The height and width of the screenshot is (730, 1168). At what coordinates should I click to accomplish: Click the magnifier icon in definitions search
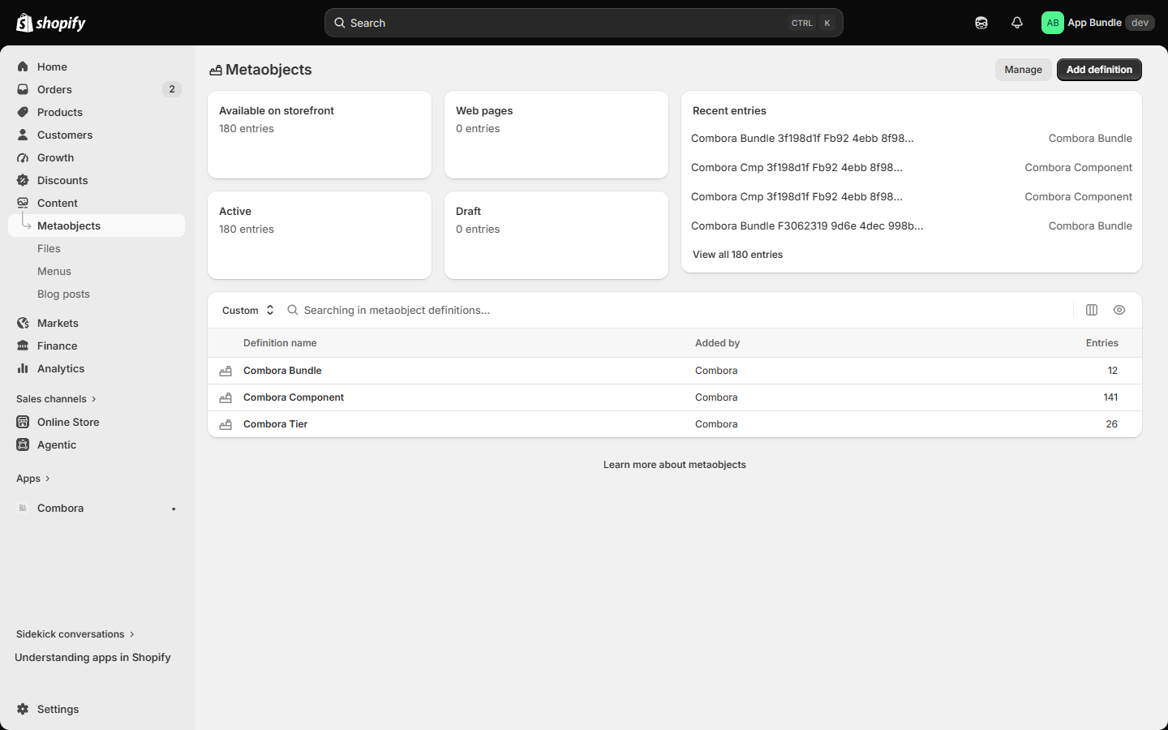click(x=293, y=310)
